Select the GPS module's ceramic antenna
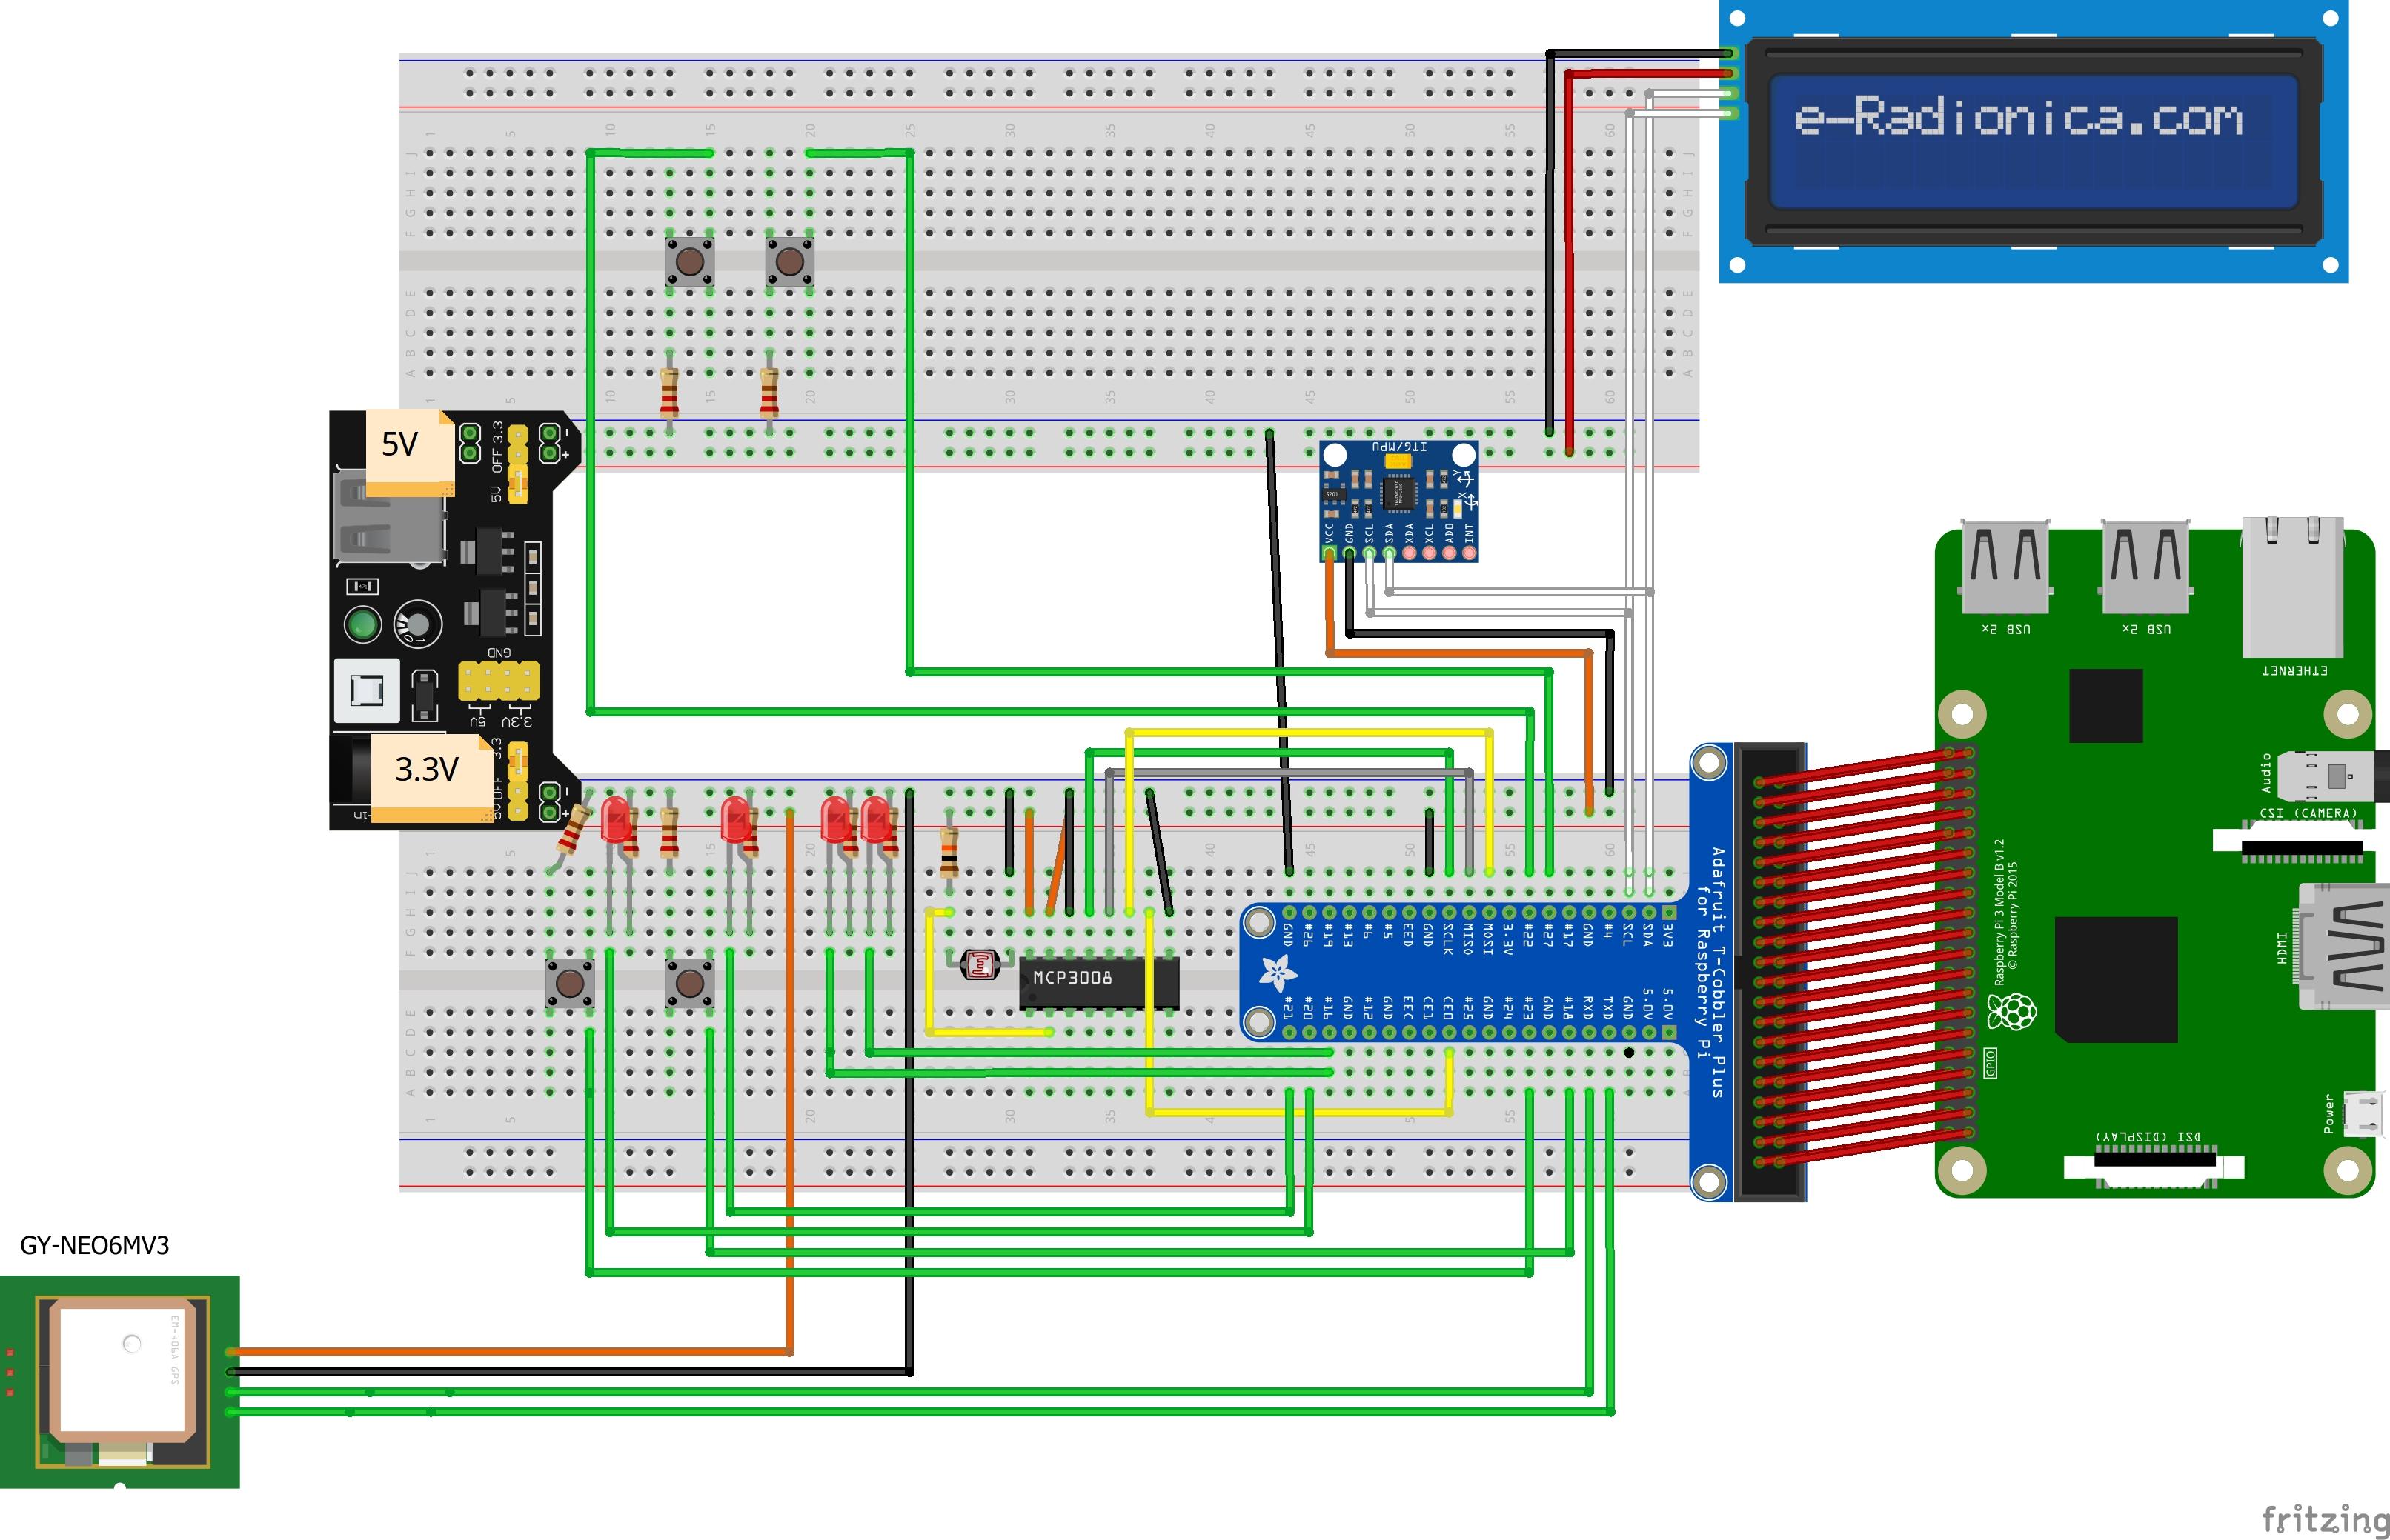 coord(122,1371)
